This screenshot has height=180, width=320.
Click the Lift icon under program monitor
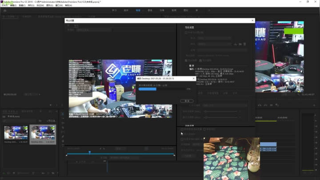[x=260, y=105]
